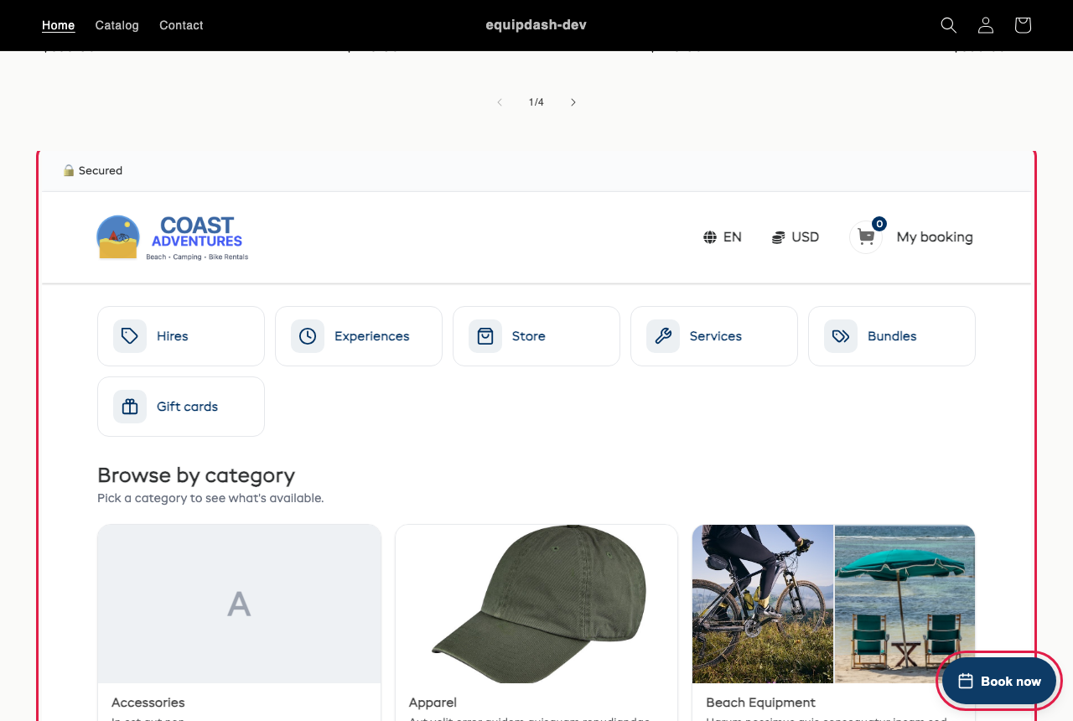Viewport: 1073px width, 721px height.
Task: Open the Apparel category name
Action: click(433, 703)
